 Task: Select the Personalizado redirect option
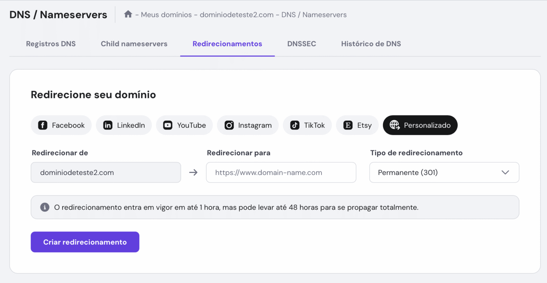[x=420, y=125]
